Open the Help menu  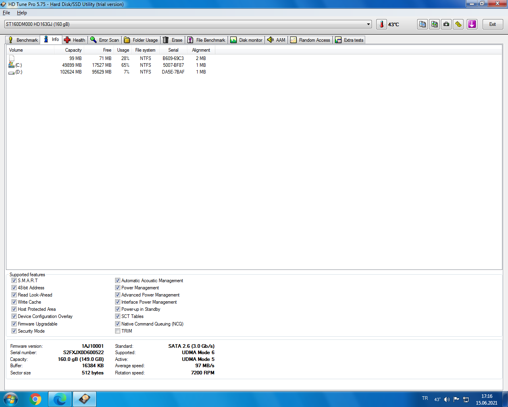(22, 13)
